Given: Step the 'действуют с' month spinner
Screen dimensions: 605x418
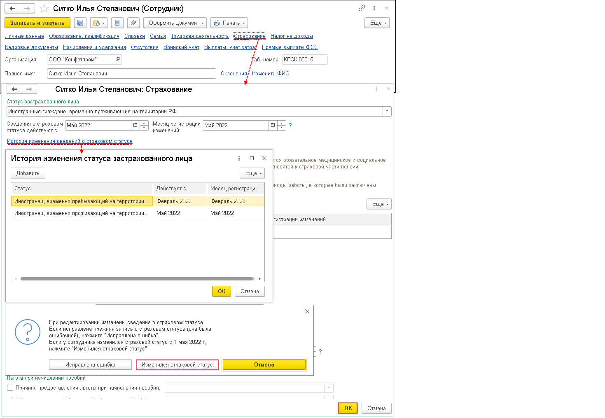Looking at the screenshot, I should click(x=144, y=125).
